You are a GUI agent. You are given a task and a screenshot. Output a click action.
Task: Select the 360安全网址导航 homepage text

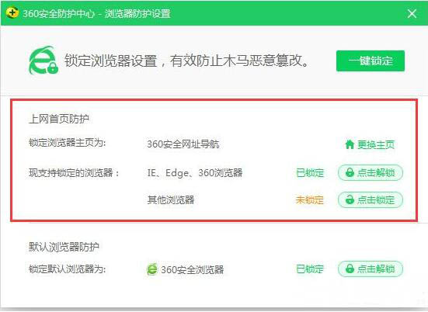(183, 144)
